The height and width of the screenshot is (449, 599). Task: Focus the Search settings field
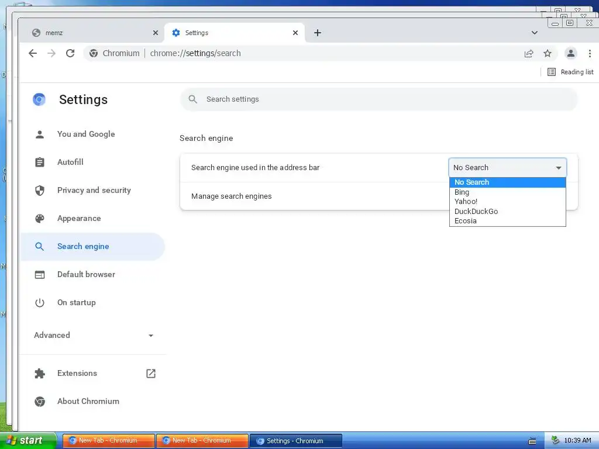[x=379, y=99]
